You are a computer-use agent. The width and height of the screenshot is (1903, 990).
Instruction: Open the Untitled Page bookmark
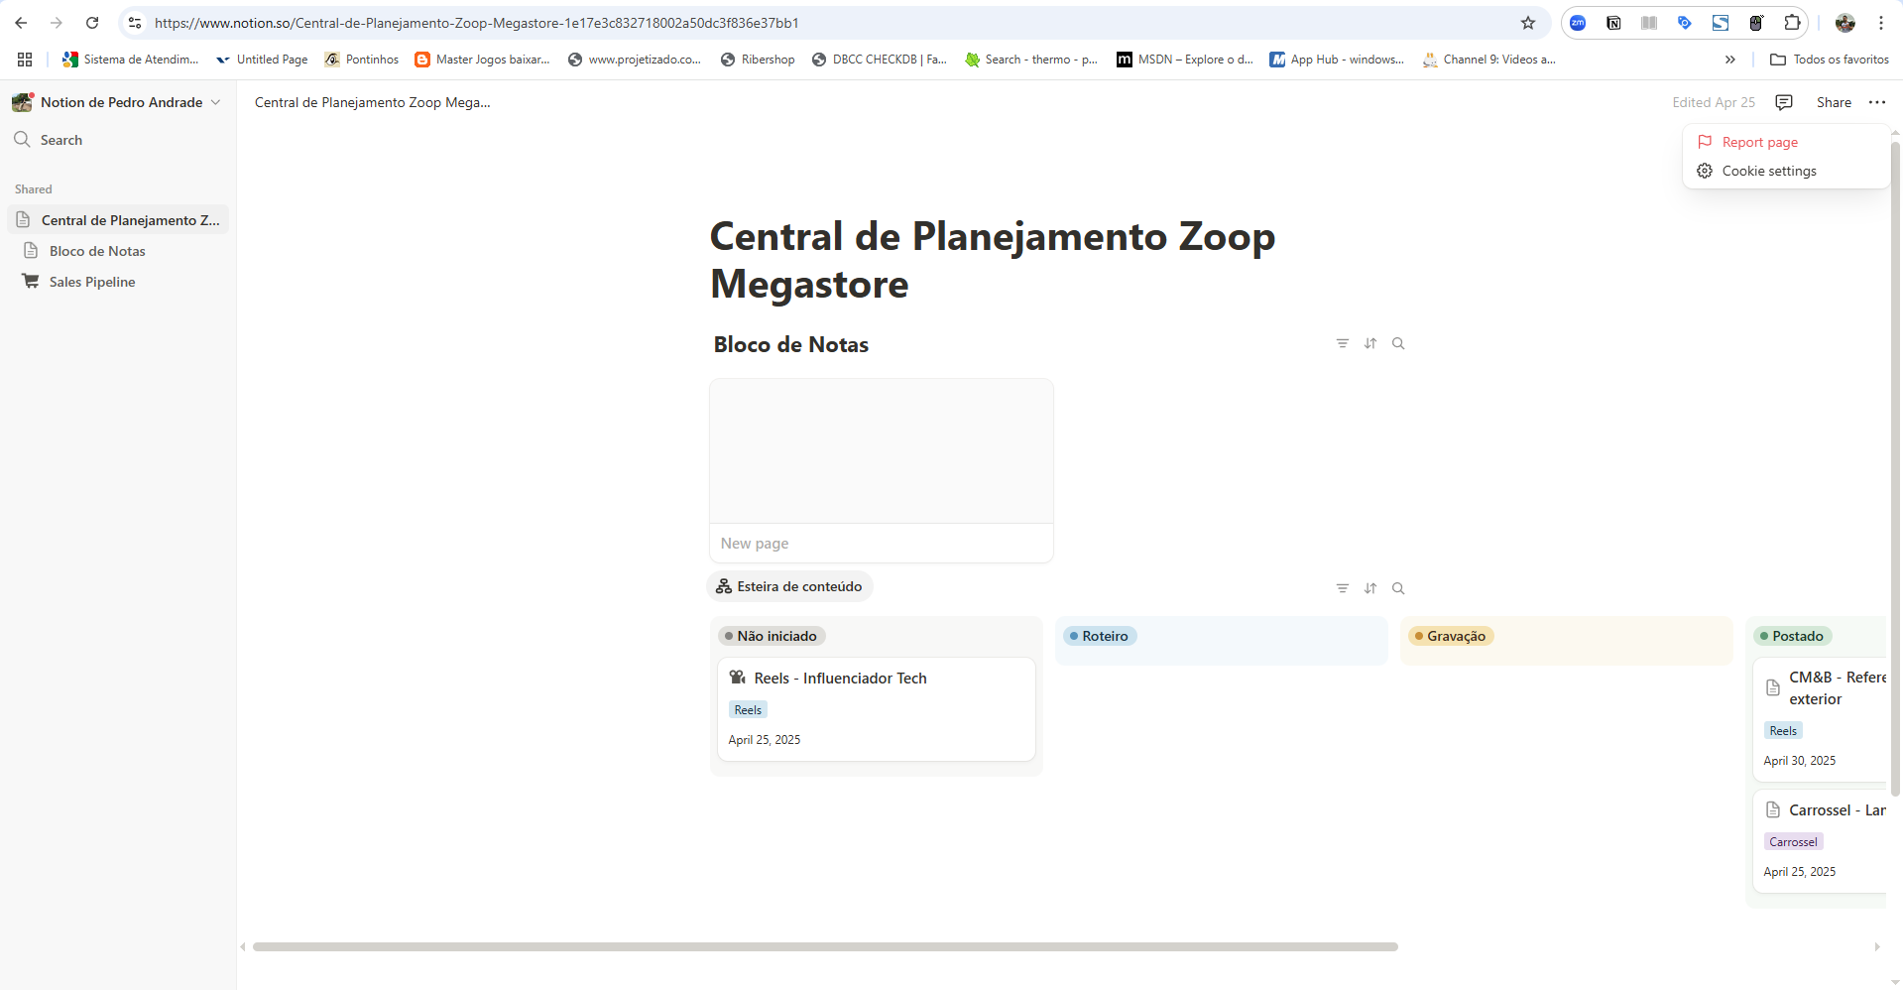263,60
